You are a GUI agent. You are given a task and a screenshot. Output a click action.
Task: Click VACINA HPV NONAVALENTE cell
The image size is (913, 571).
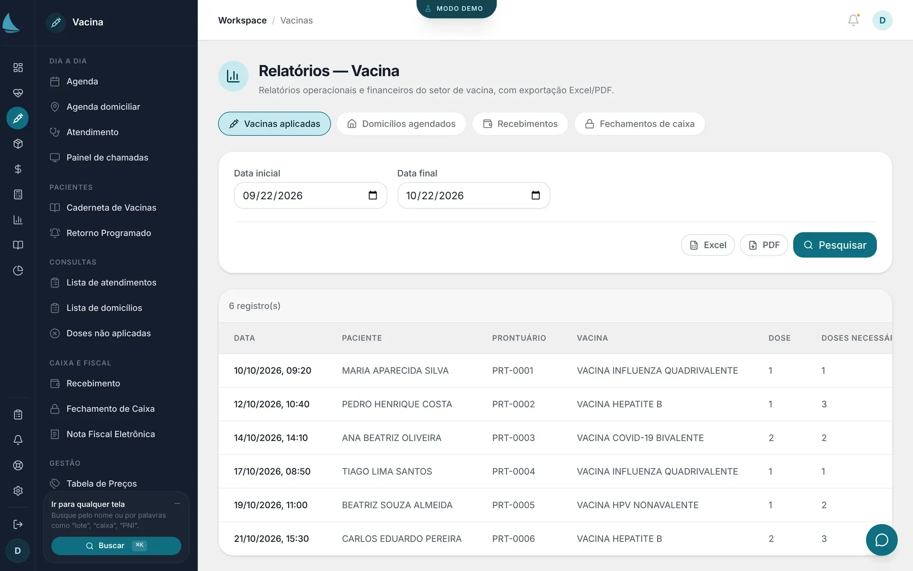tap(638, 505)
